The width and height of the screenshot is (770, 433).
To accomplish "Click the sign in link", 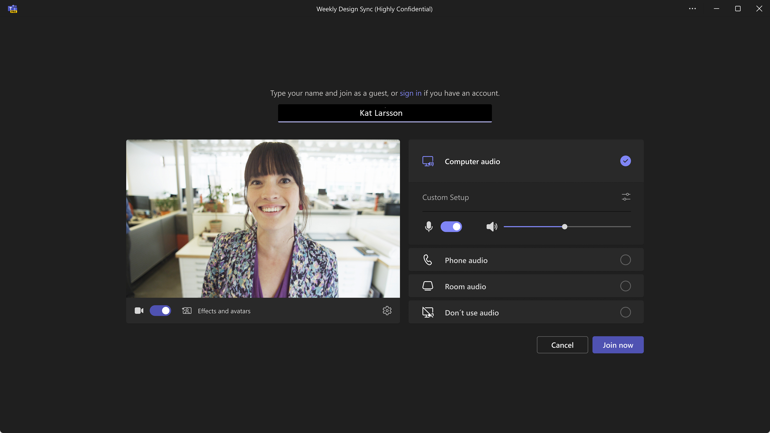I will pos(410,93).
